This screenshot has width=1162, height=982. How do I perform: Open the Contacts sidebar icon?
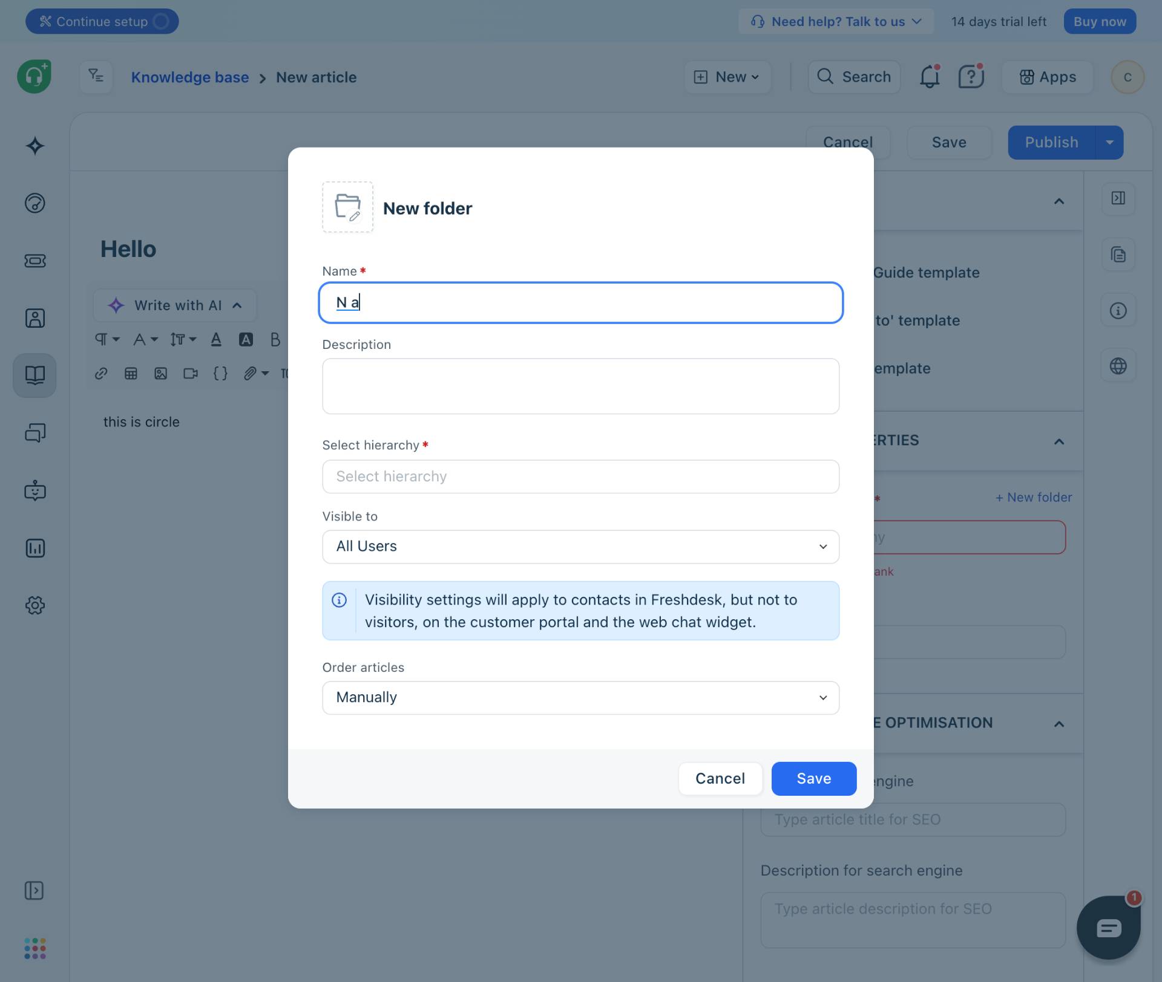click(35, 318)
